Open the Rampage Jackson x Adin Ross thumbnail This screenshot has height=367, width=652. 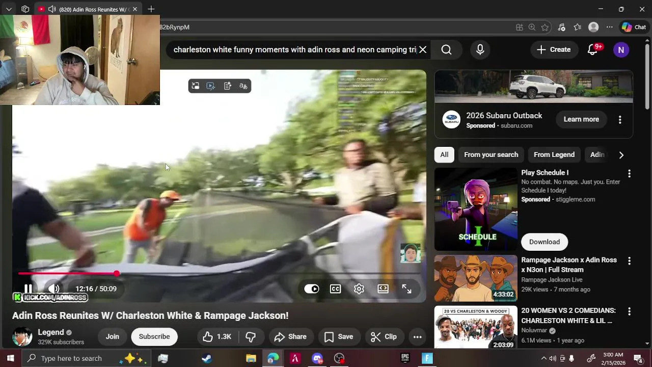[476, 278]
